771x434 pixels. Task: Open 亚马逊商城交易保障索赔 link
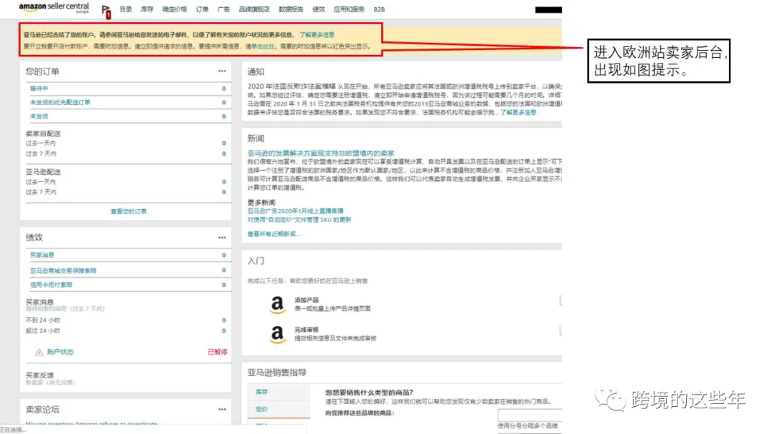63,271
